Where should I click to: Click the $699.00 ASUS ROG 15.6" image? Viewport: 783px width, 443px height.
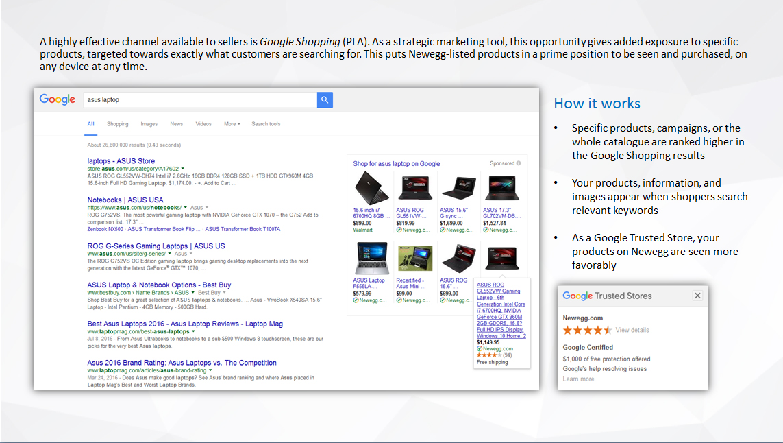[458, 258]
